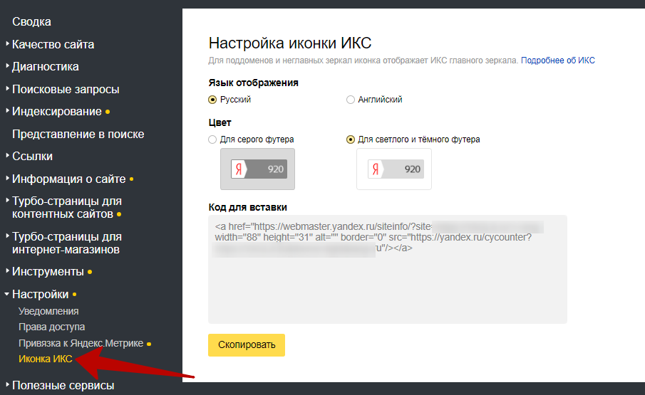
Task: Expand the Поисковые запросы section
Action: click(x=66, y=90)
